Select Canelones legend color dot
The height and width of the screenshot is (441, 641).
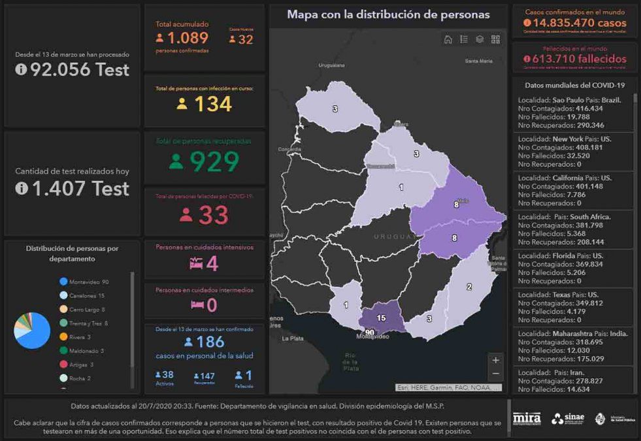[63, 295]
